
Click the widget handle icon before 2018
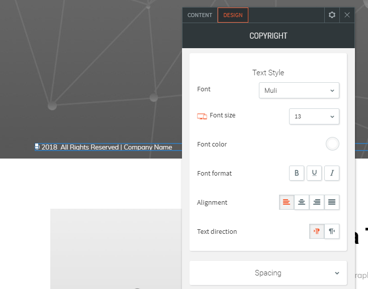(x=37, y=147)
